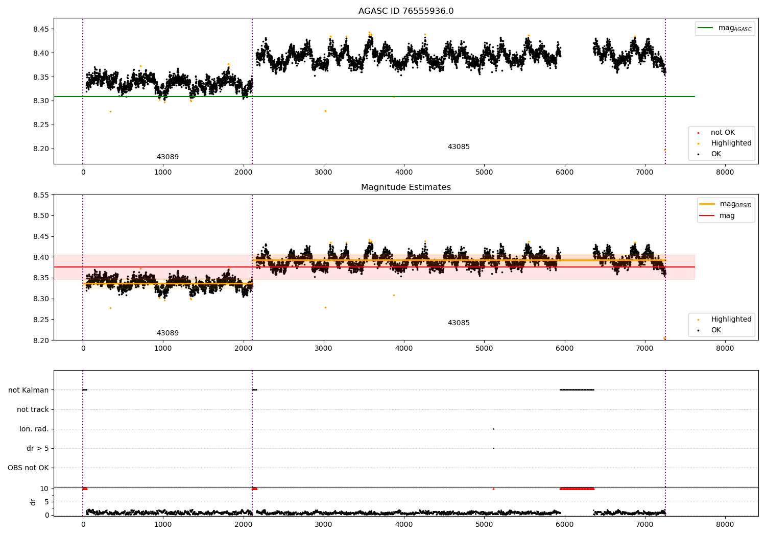Click x-axis tick 5000 in Magnitude Estimates plot

[x=484, y=349]
